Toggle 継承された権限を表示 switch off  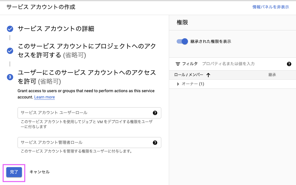coord(182,41)
